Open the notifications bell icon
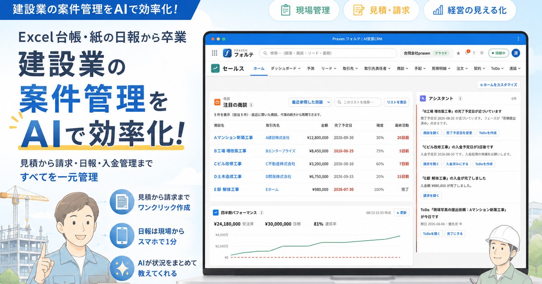Image resolution: width=542 pixels, height=284 pixels. click(467, 53)
